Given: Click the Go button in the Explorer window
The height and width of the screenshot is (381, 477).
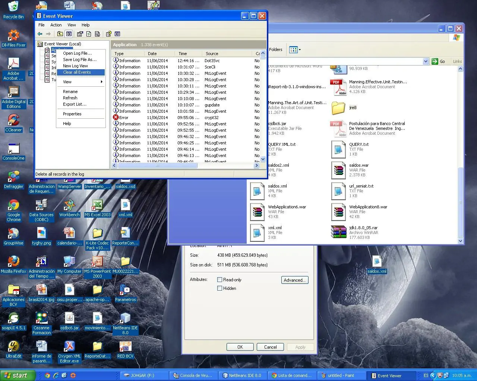Looking at the screenshot, I should pyautogui.click(x=439, y=61).
